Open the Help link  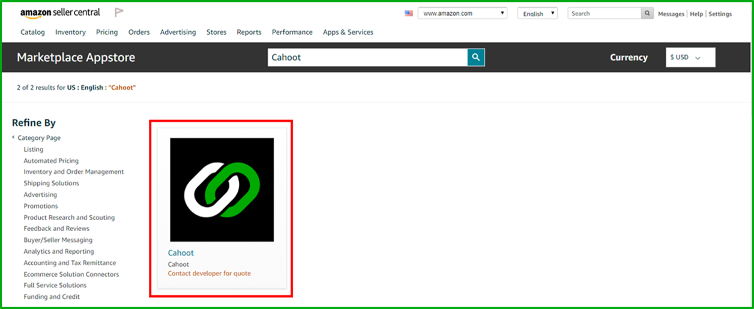[696, 14]
